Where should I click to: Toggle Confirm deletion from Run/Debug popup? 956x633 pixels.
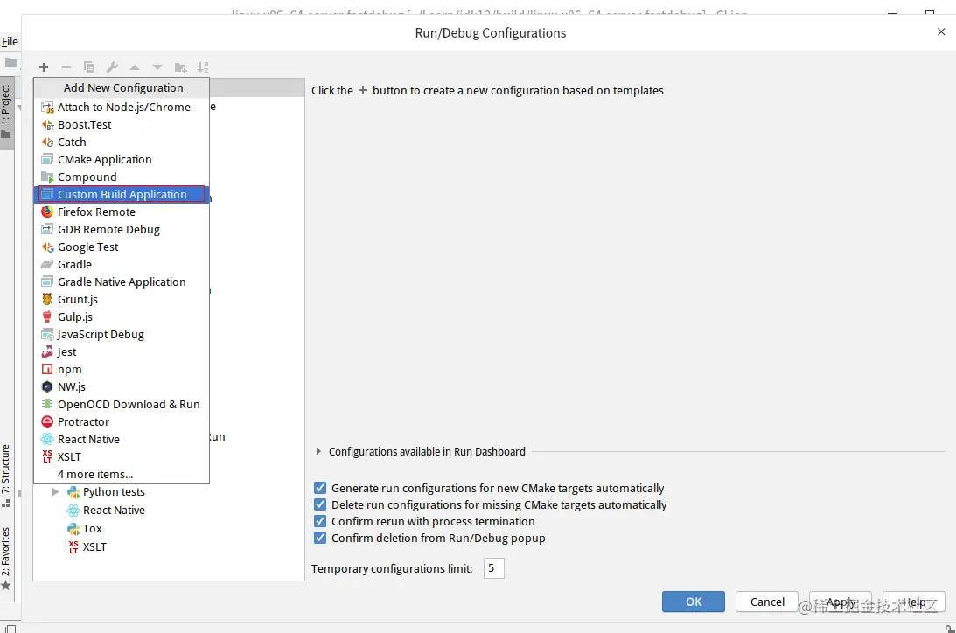320,538
